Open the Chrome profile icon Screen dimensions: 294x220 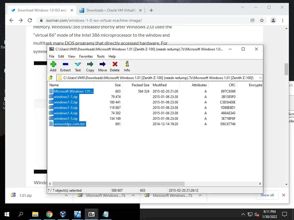point(273,20)
